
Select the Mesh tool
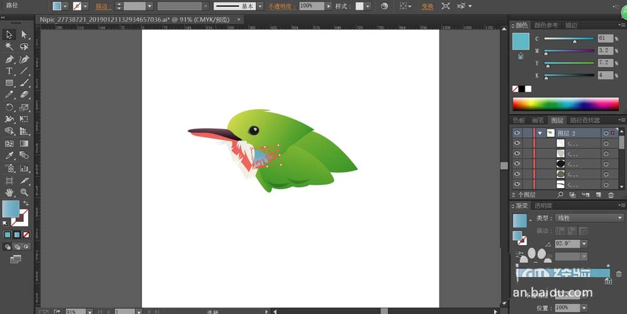click(9, 144)
